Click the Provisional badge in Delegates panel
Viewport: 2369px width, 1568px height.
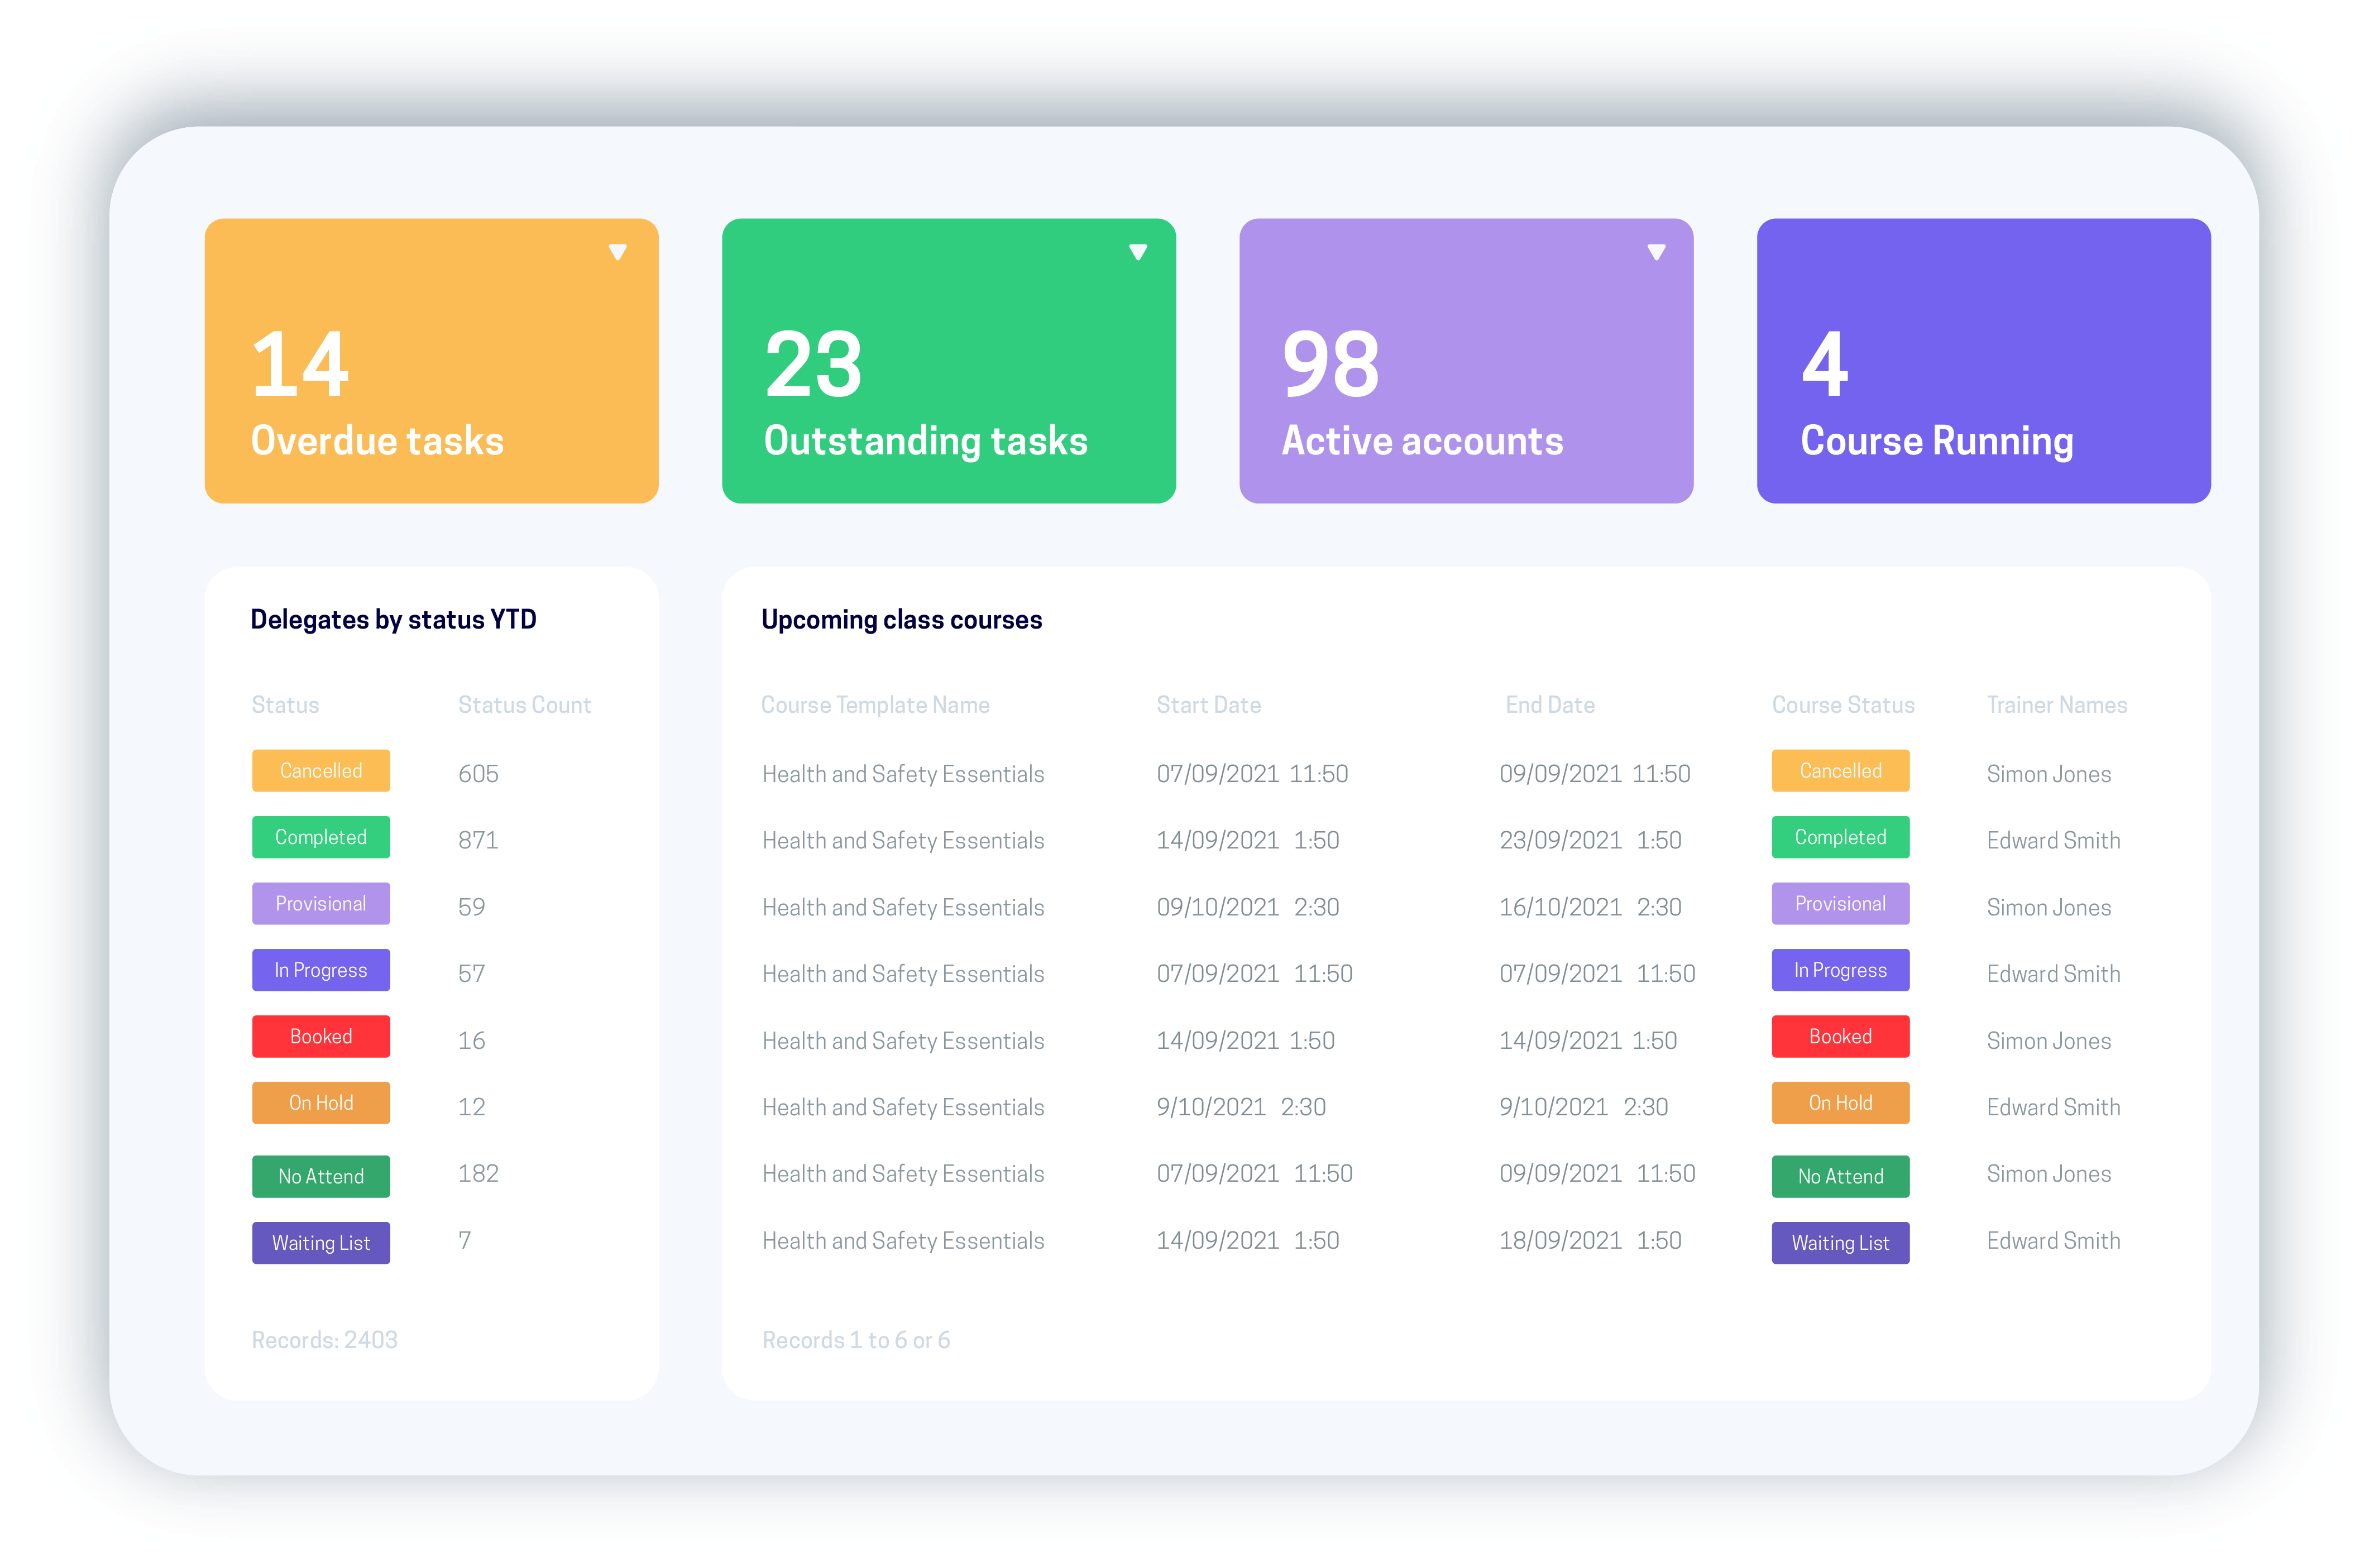click(x=321, y=904)
